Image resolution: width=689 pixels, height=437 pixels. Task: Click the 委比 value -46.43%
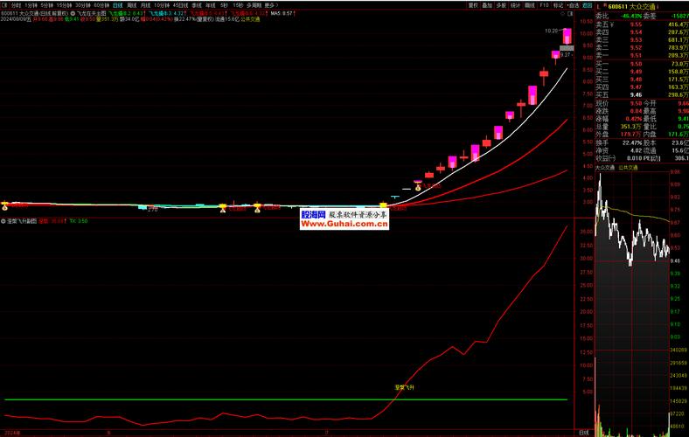pos(631,17)
